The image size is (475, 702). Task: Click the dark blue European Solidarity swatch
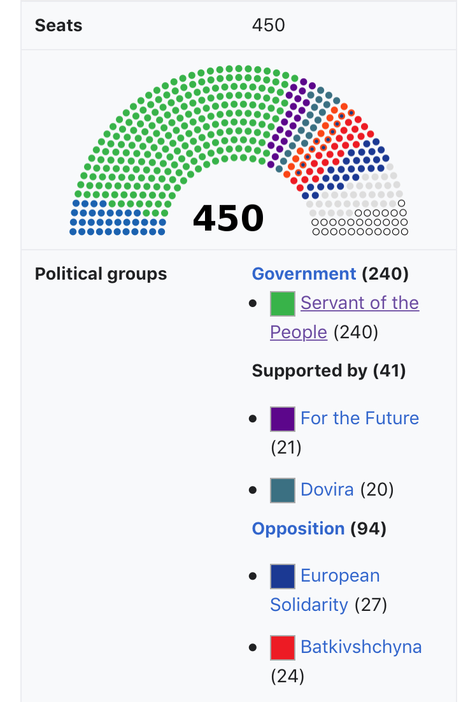pos(283,577)
